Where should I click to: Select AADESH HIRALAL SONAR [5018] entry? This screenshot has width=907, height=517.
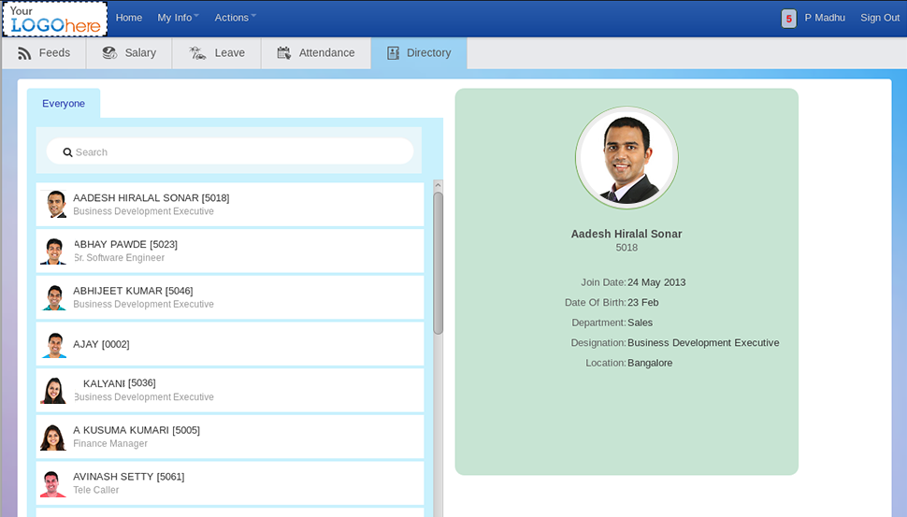(x=230, y=204)
